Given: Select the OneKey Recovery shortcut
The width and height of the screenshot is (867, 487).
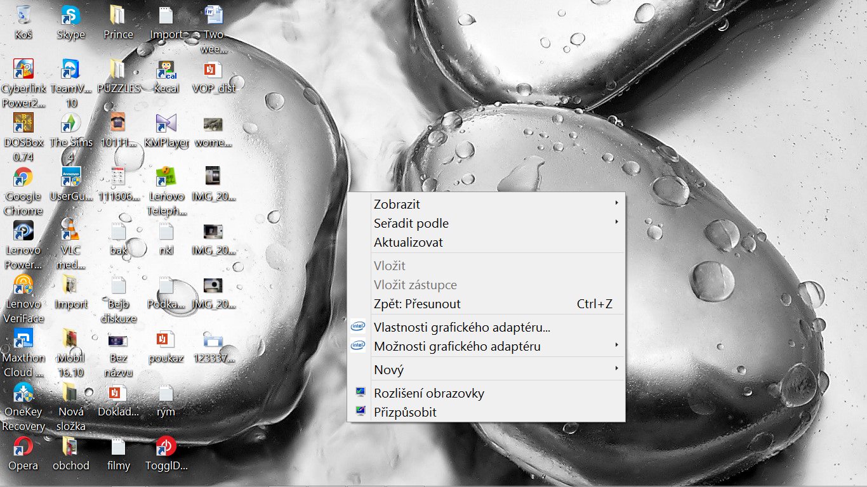Looking at the screenshot, I should point(23,392).
